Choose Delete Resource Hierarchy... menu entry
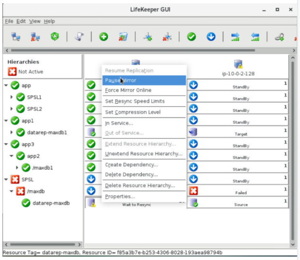The image size is (300, 260). 144,186
